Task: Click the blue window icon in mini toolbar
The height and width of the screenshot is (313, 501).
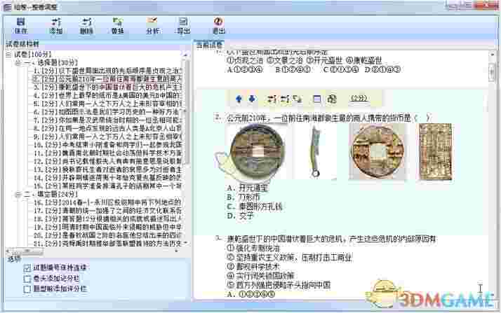Action: point(317,99)
